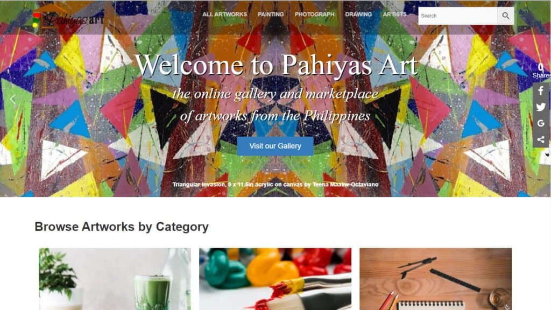
Task: Select the Photograph menu item
Action: [x=314, y=15]
